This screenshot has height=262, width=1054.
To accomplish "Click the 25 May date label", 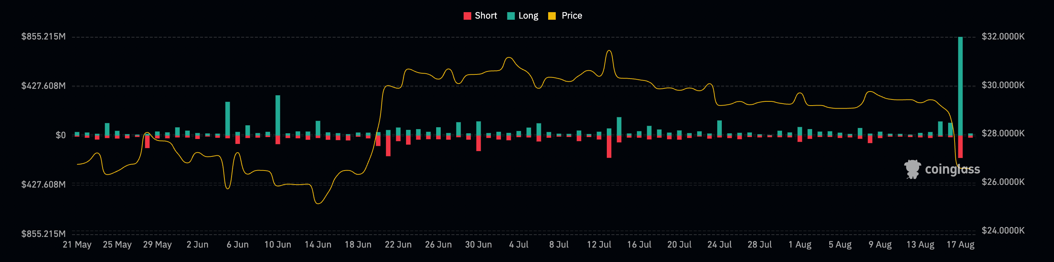I will coord(117,245).
